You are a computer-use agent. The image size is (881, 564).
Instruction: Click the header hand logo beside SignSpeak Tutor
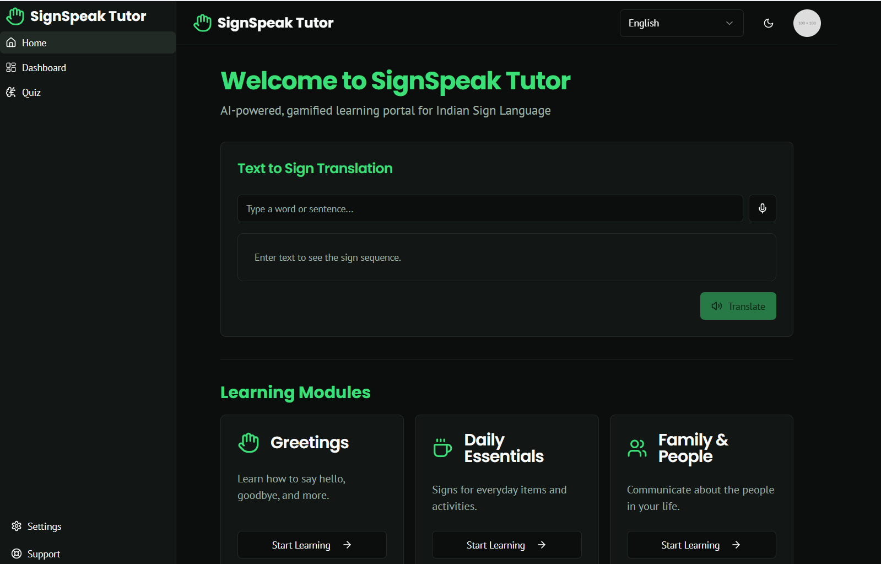pyautogui.click(x=203, y=23)
